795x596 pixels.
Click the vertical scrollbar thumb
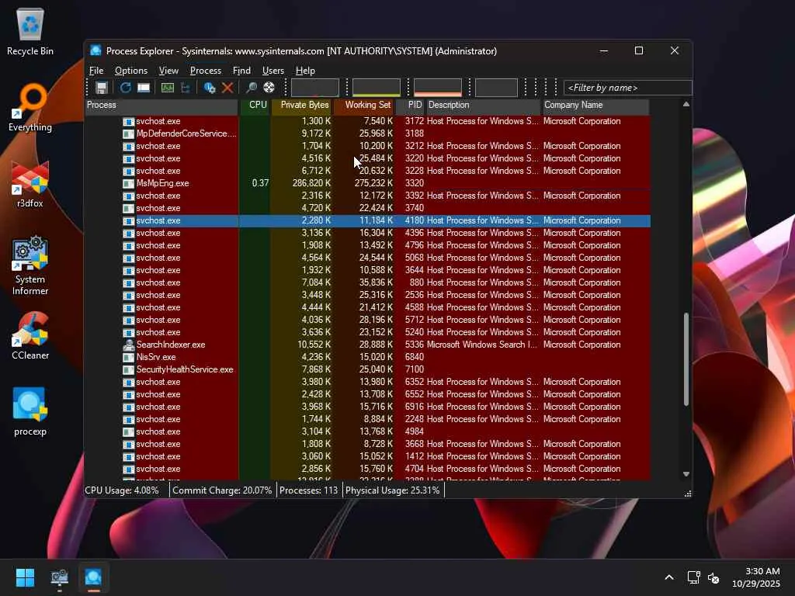click(686, 359)
